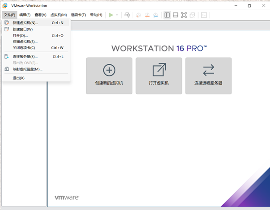Image resolution: width=270 pixels, height=210 pixels.
Task: Click the 连接远程服务器 tile
Action: click(208, 76)
